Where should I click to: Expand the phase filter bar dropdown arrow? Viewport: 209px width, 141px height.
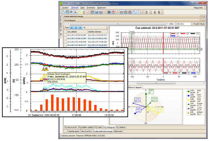[107, 27]
